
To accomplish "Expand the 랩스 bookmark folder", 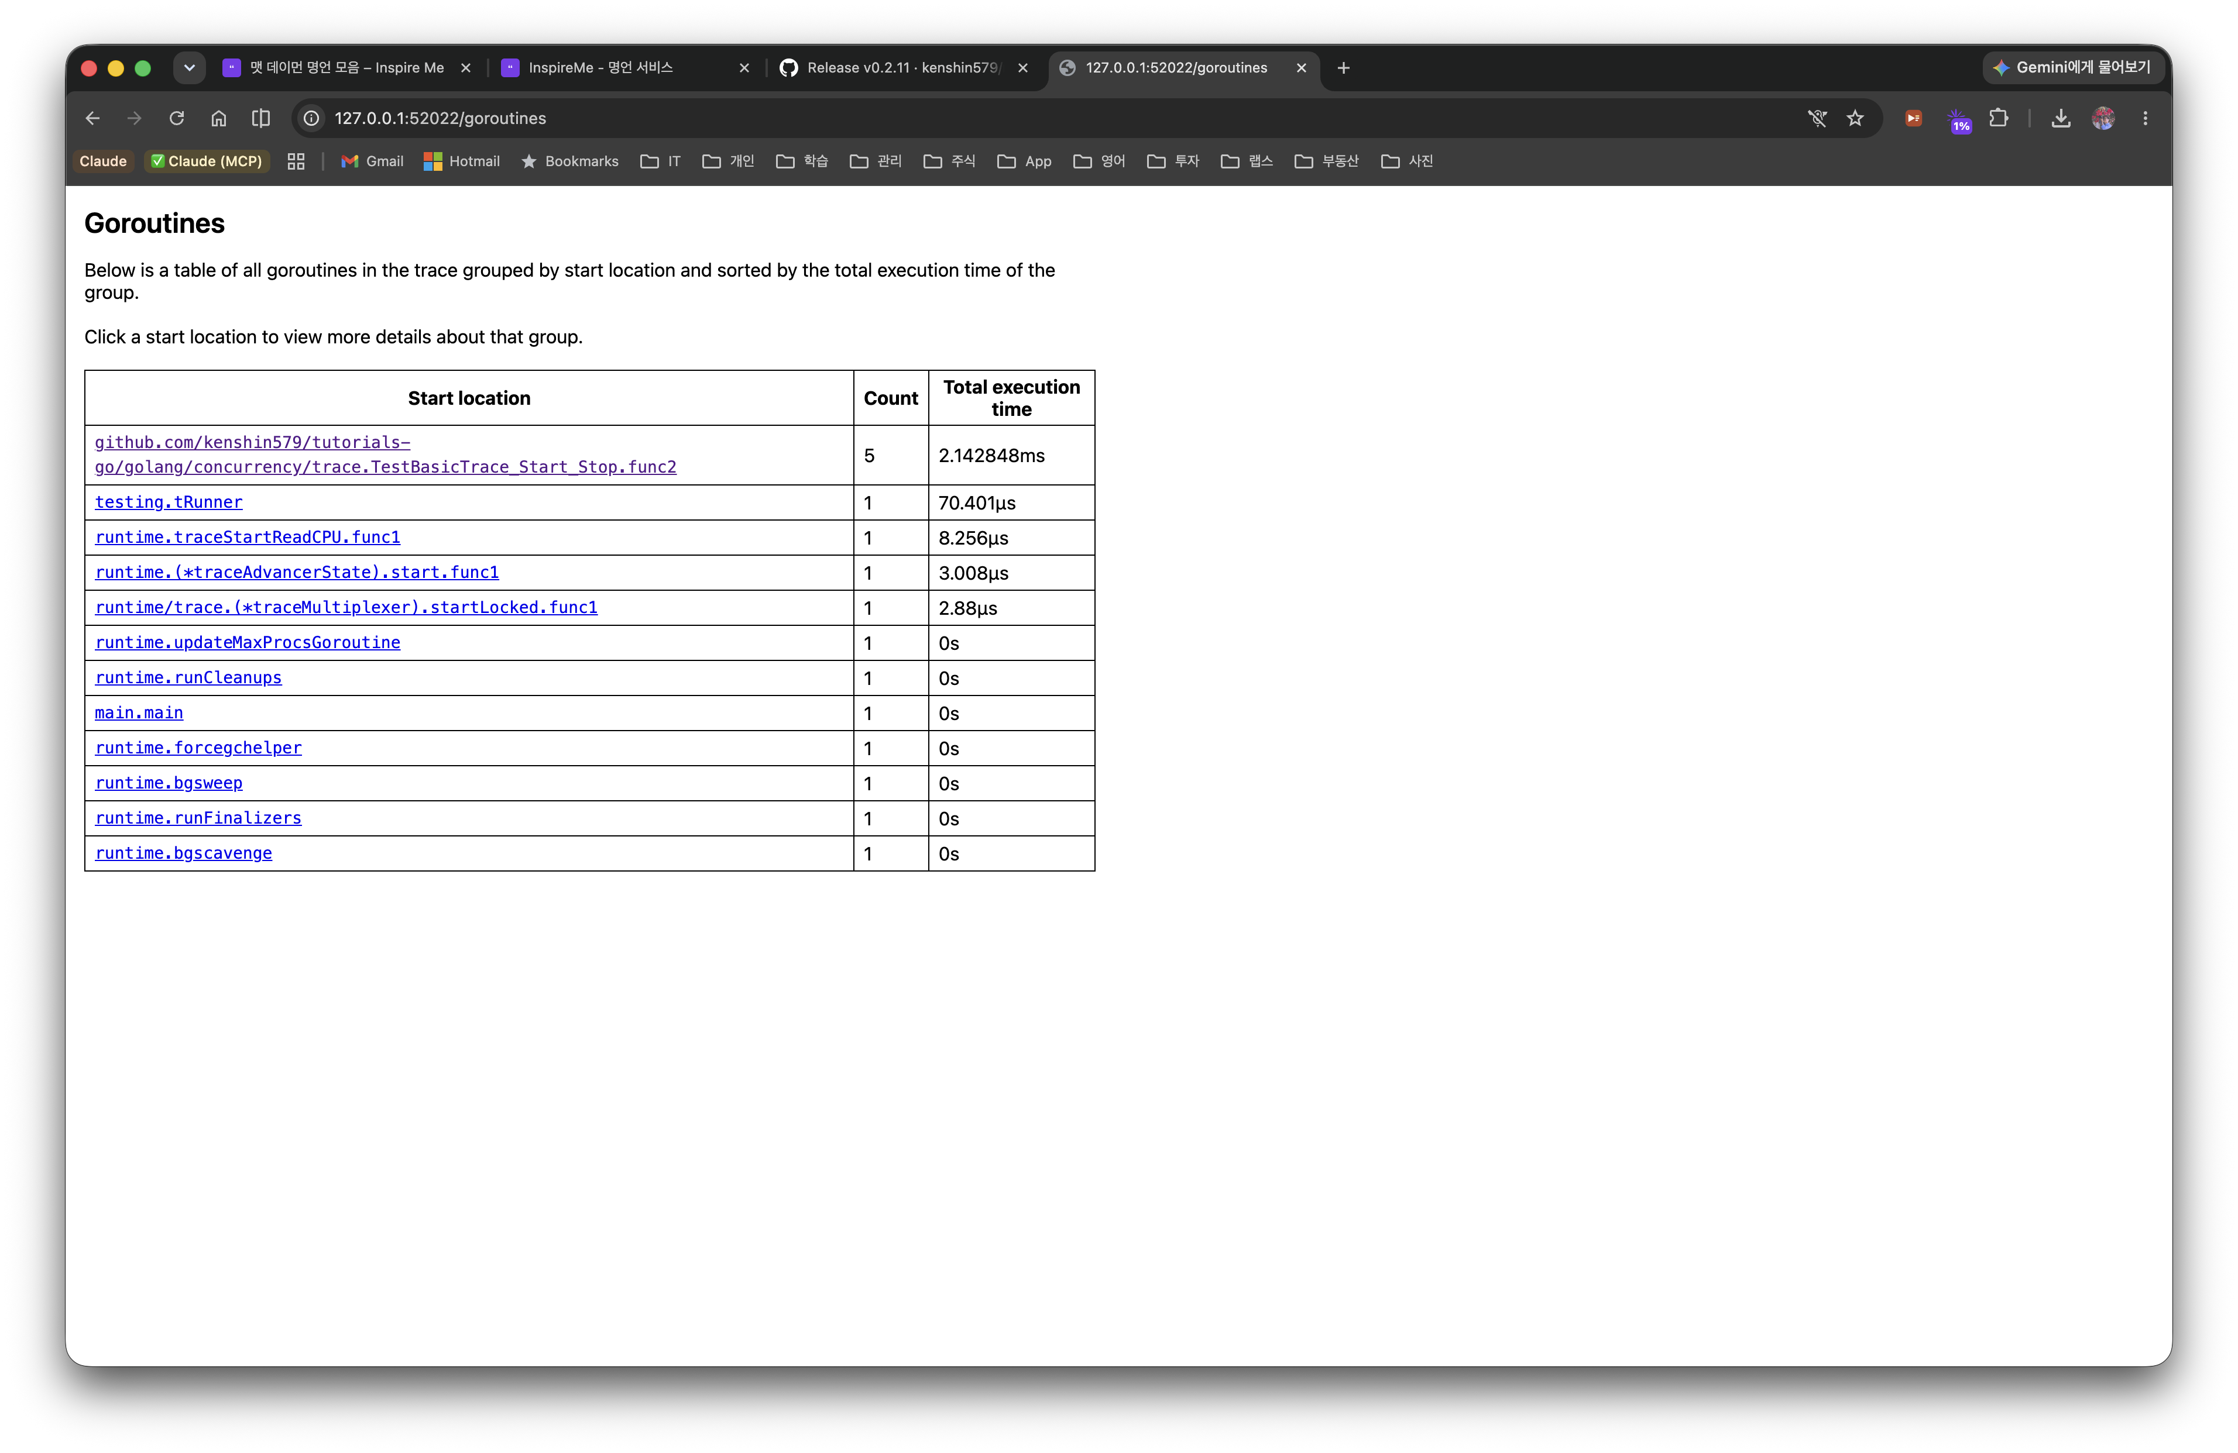I will [1246, 161].
